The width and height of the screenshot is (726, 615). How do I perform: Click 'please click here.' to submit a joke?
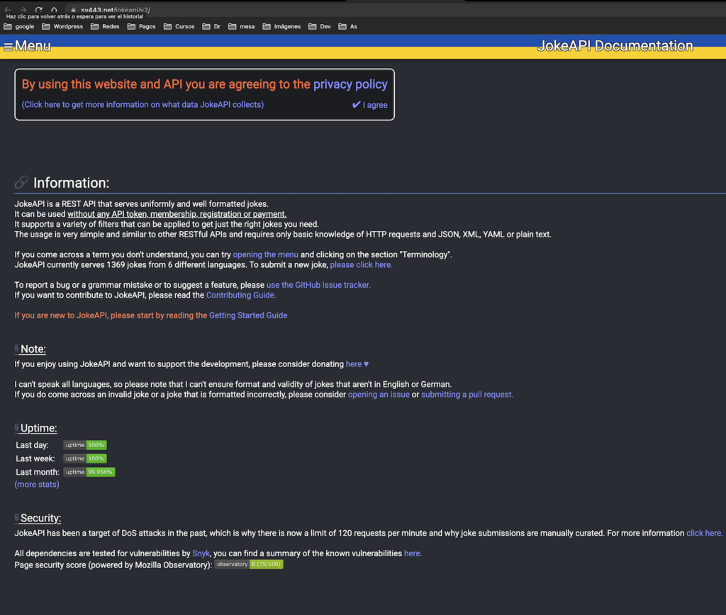[x=361, y=265]
